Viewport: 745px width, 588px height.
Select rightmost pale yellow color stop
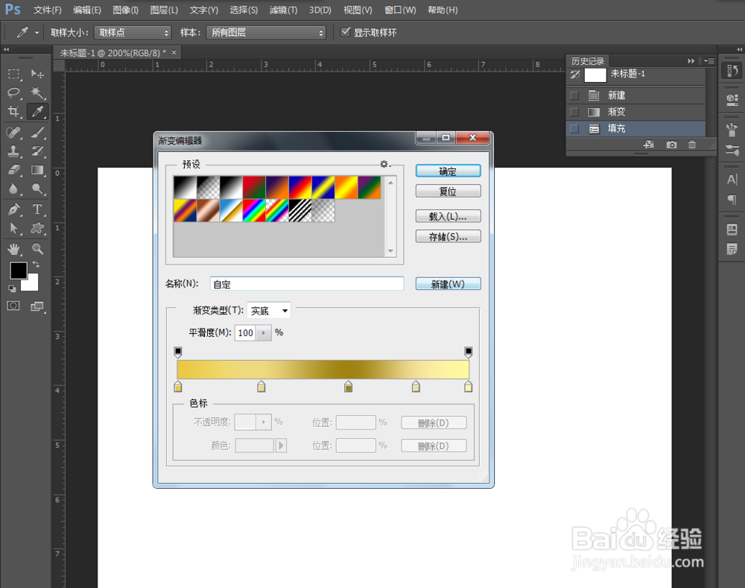468,387
